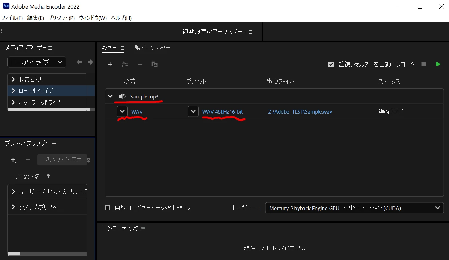Screen dimensions: 449x260
Task: Click the 形式 column header
Action: 129,81
